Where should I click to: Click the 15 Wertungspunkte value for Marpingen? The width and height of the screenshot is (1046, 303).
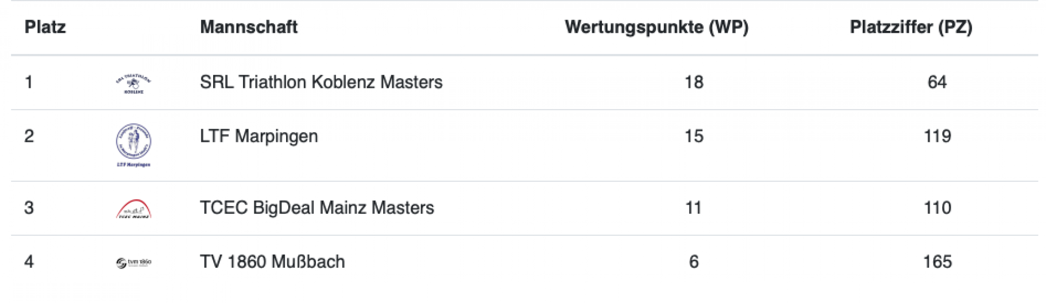tap(694, 136)
